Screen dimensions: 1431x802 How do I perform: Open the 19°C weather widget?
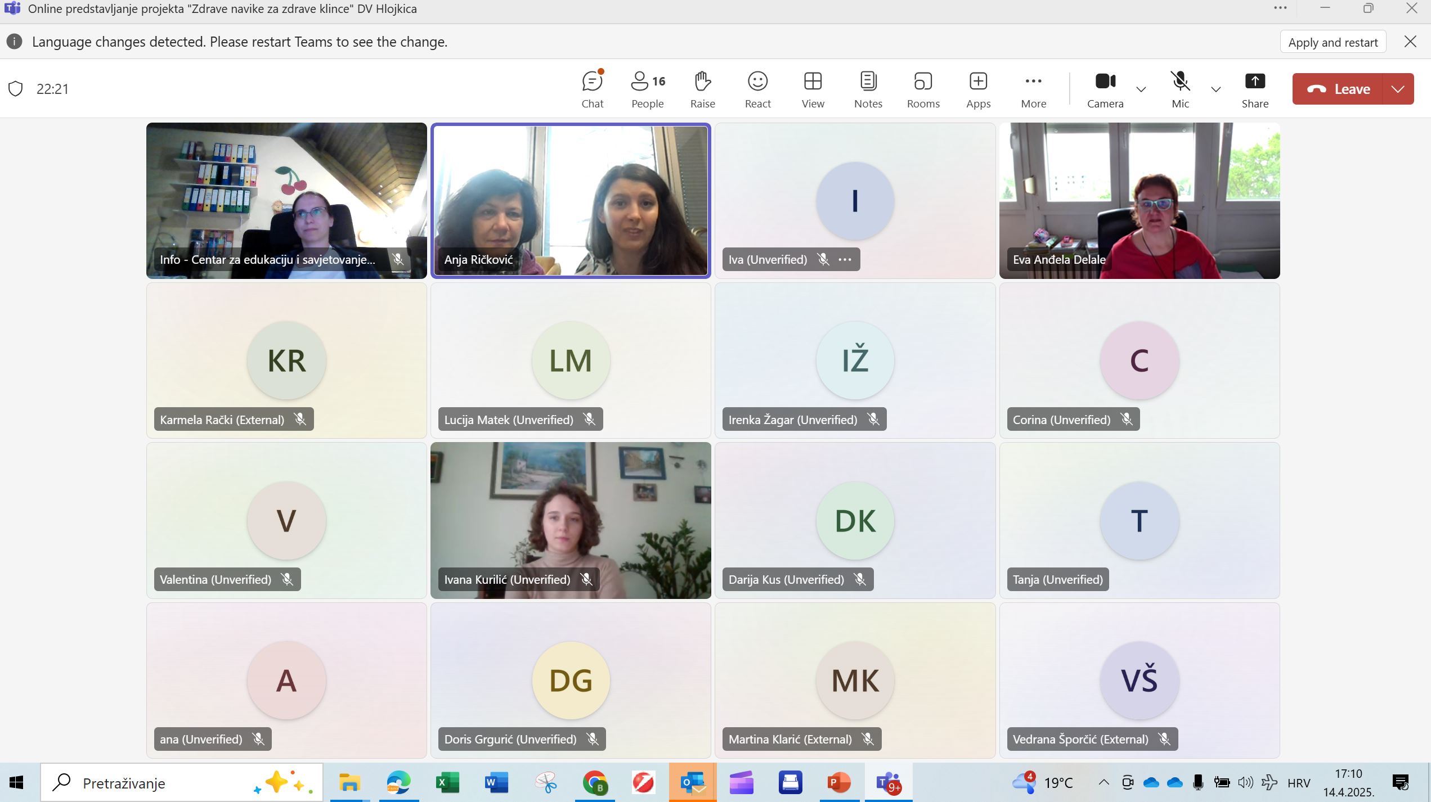pos(1042,782)
